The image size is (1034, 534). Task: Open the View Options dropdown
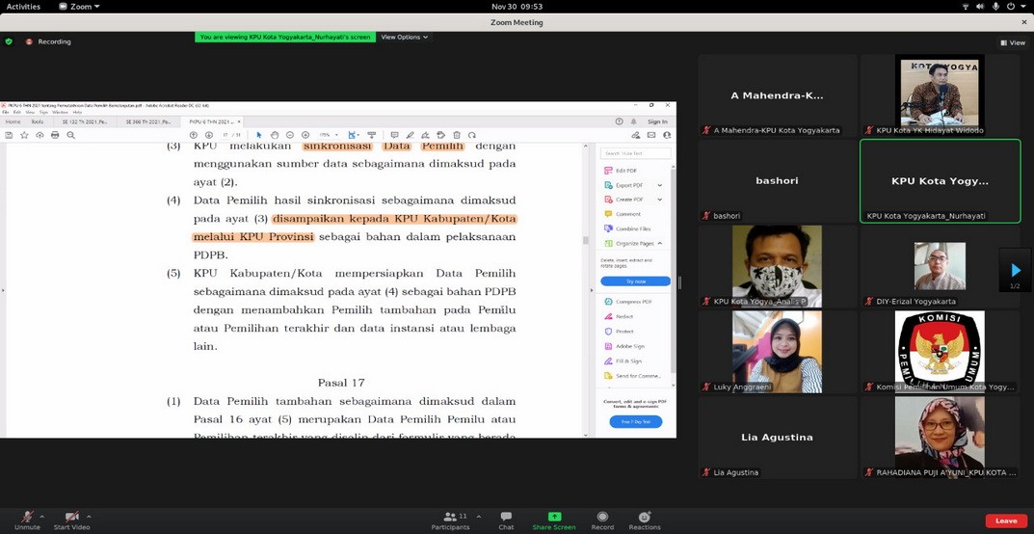point(404,38)
